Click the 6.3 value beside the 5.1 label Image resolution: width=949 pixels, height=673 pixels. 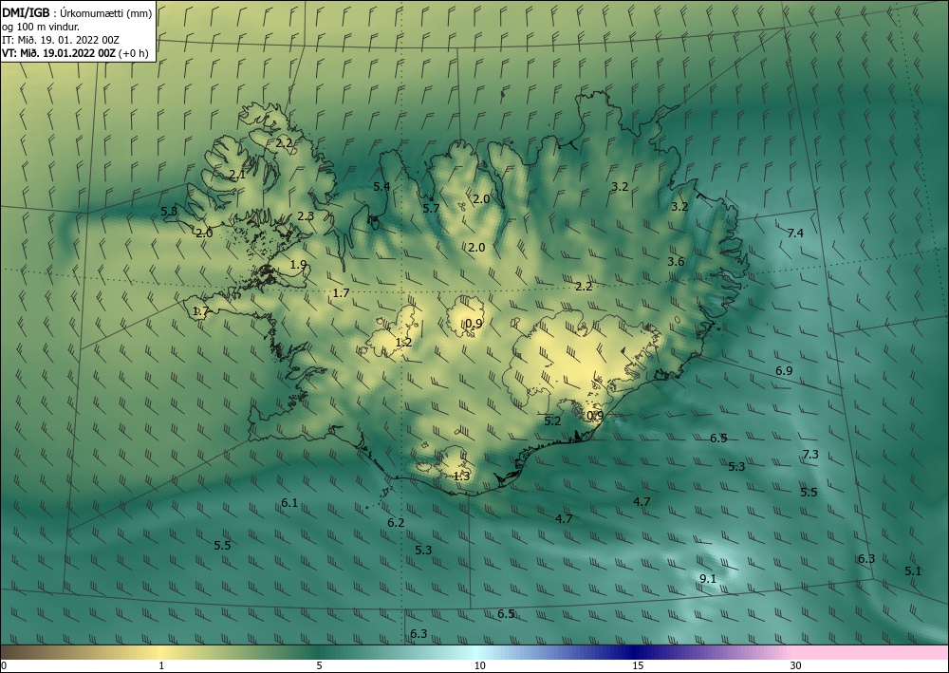click(866, 558)
